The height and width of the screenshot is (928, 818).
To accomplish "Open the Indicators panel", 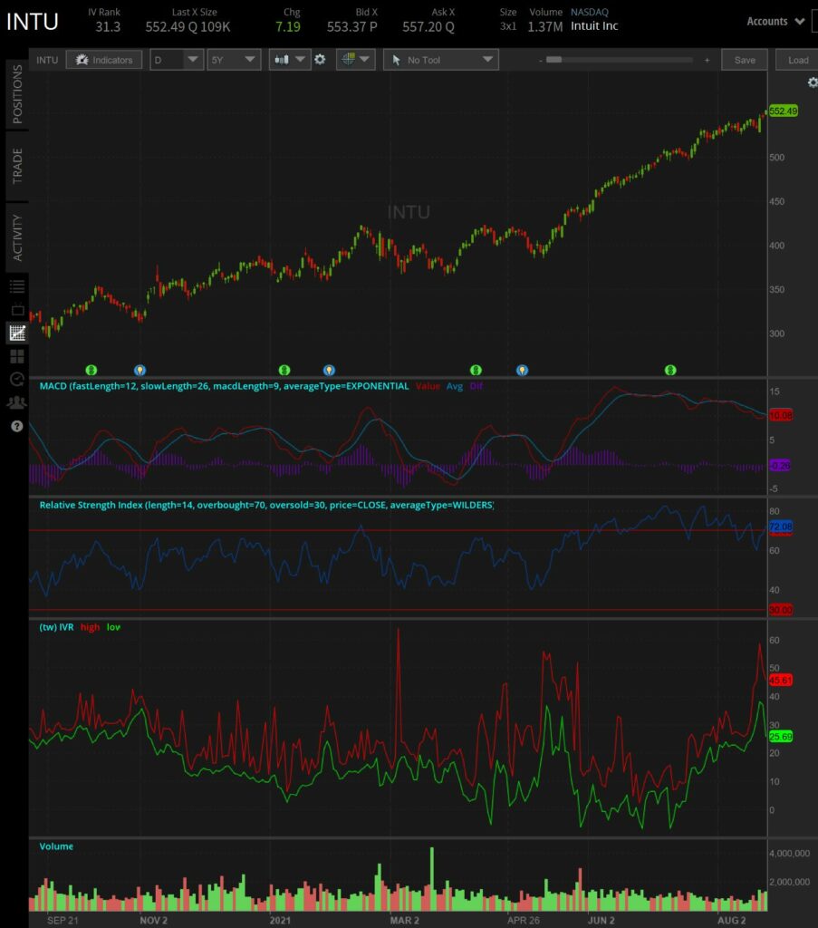I will pyautogui.click(x=104, y=60).
